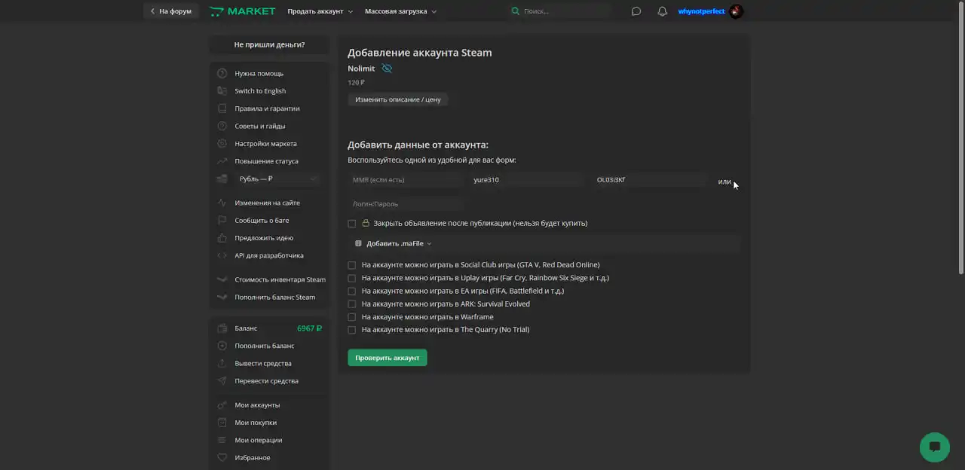The image size is (965, 470).
Task: Enable Warframe checkbox
Action: 351,317
